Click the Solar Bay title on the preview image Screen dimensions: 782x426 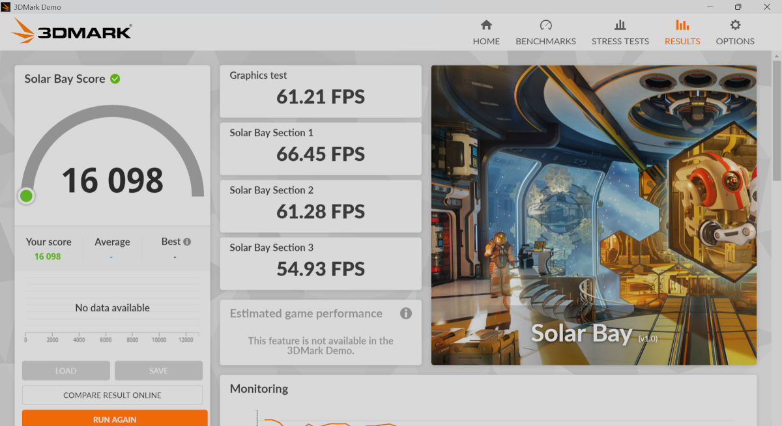click(581, 334)
